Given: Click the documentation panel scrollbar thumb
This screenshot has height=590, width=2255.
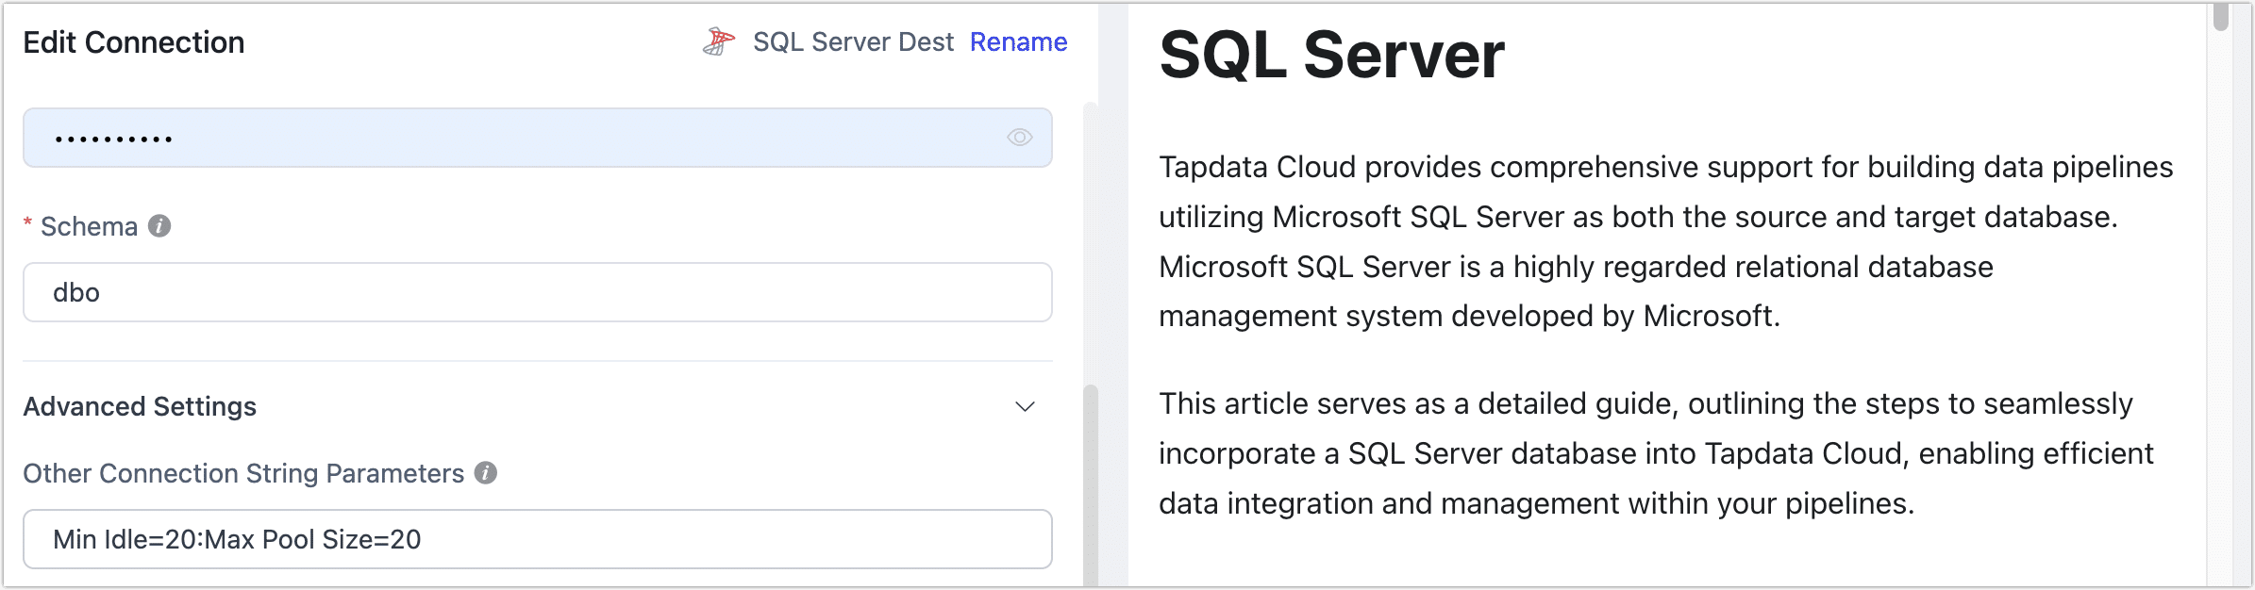Looking at the screenshot, I should click(2220, 17).
